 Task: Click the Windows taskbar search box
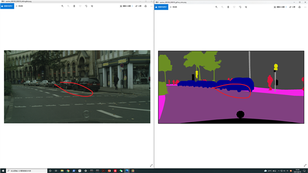click(27, 171)
